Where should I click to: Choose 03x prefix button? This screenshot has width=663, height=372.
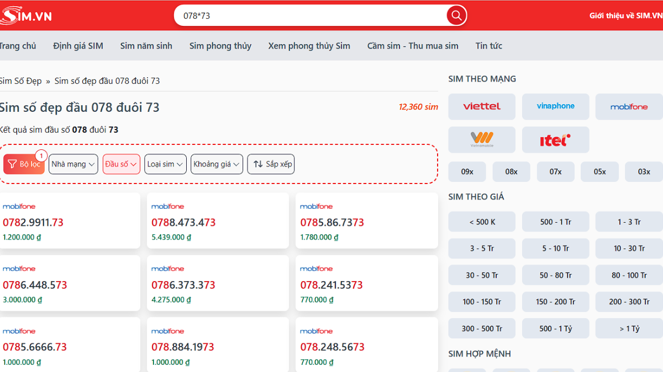click(x=644, y=171)
